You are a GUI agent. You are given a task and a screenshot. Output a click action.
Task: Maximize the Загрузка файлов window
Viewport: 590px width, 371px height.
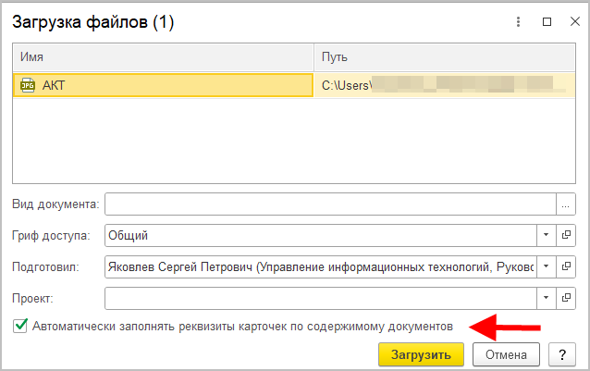(x=546, y=19)
